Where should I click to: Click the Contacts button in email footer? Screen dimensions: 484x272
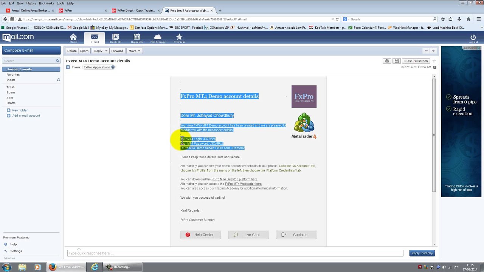coord(296,235)
